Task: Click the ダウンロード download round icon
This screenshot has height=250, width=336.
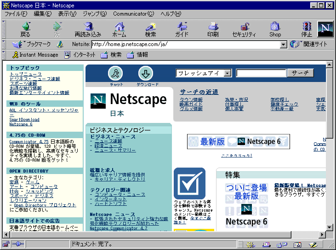Action: 146,73
